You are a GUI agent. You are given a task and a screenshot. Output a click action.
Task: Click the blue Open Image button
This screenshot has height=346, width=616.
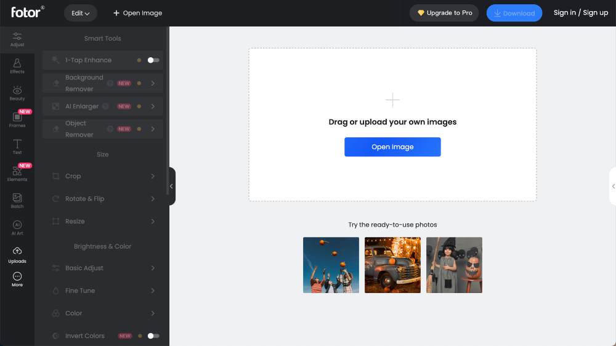click(392, 147)
